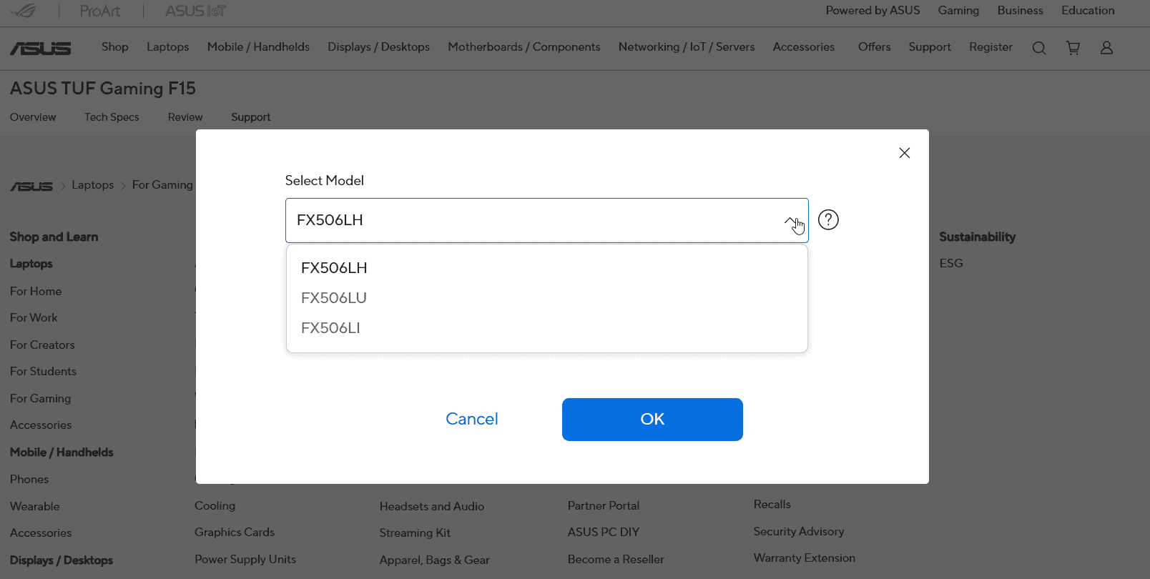The image size is (1150, 579).
Task: Click the Displays / Desktops footer heading
Action: (x=62, y=560)
